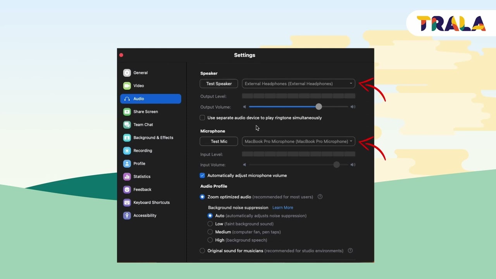Image resolution: width=496 pixels, height=279 pixels.
Task: Open the Speaker device dropdown
Action: 298,84
